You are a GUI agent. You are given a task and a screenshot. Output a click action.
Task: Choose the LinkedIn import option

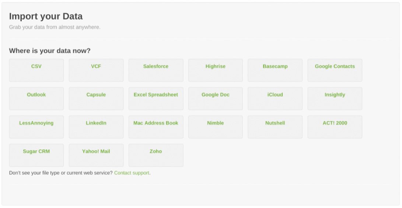(x=96, y=127)
